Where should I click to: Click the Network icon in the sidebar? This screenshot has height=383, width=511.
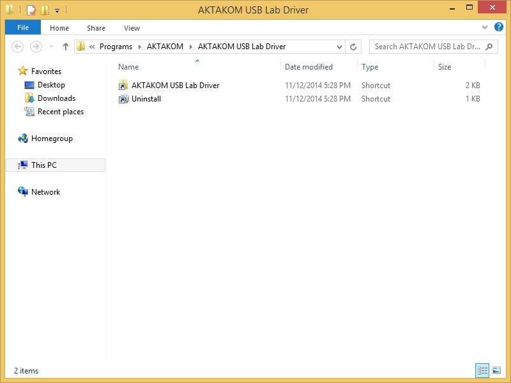tap(23, 191)
